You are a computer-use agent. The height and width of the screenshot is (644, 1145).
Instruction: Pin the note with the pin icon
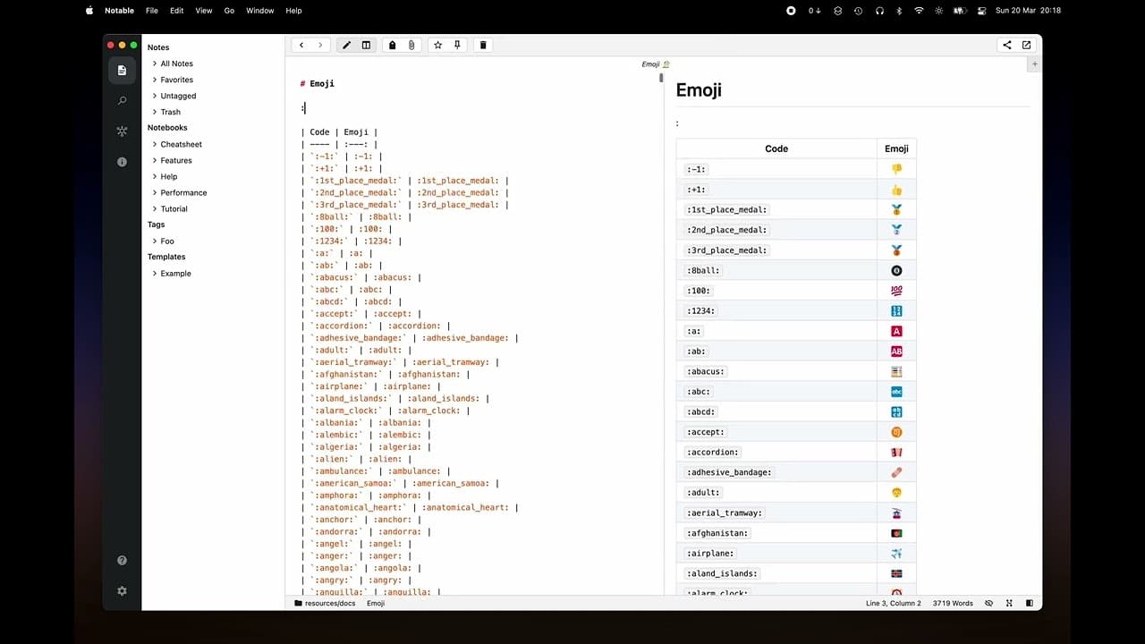(x=457, y=45)
